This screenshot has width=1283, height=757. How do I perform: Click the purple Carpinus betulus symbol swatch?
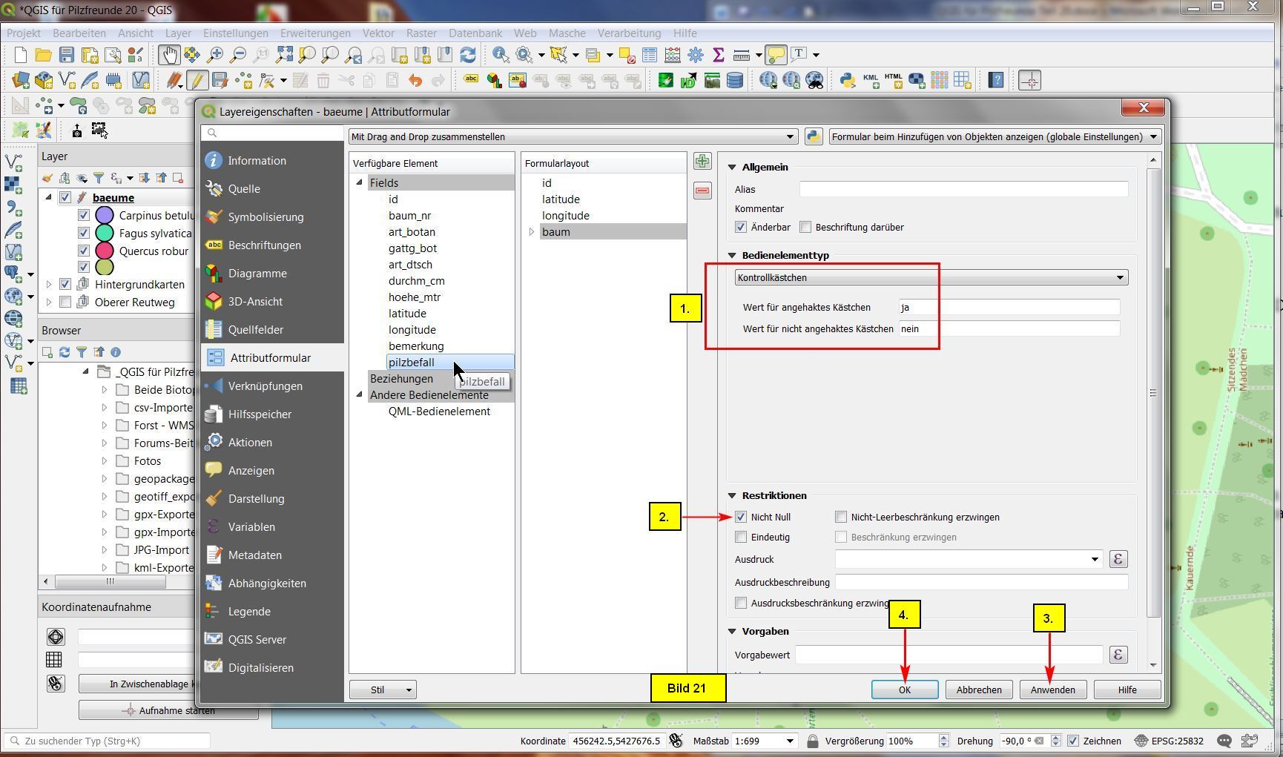point(105,216)
